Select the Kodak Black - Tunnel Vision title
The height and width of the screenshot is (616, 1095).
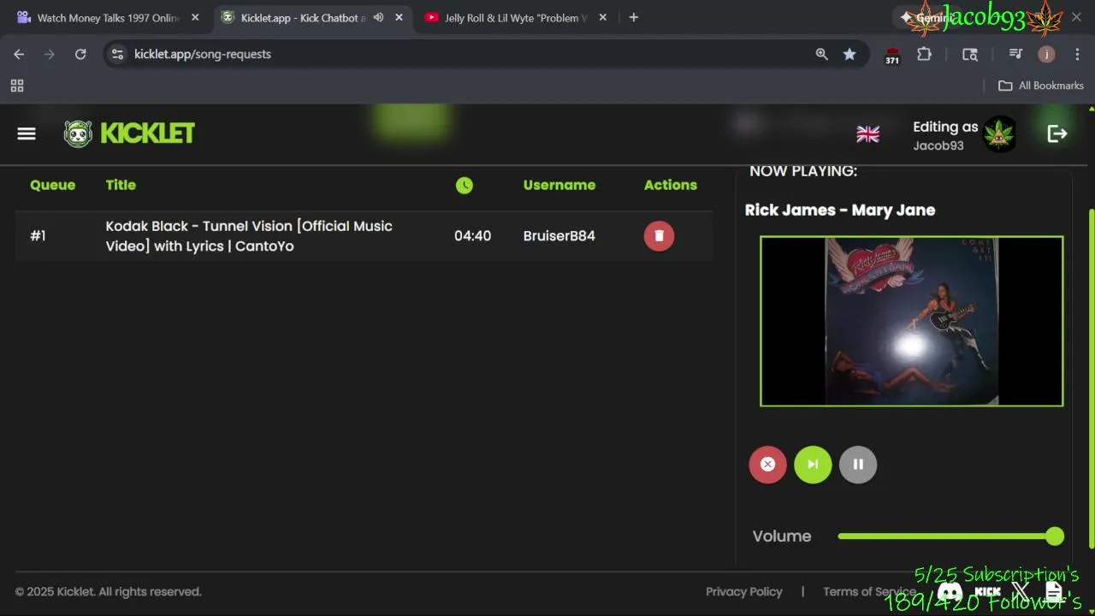(249, 236)
